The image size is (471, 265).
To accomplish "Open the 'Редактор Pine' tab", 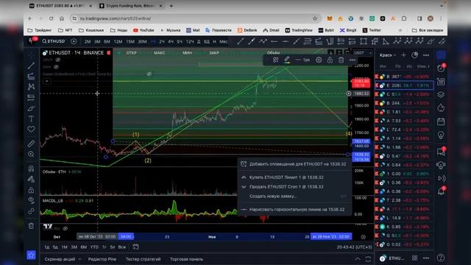I will tap(102, 259).
